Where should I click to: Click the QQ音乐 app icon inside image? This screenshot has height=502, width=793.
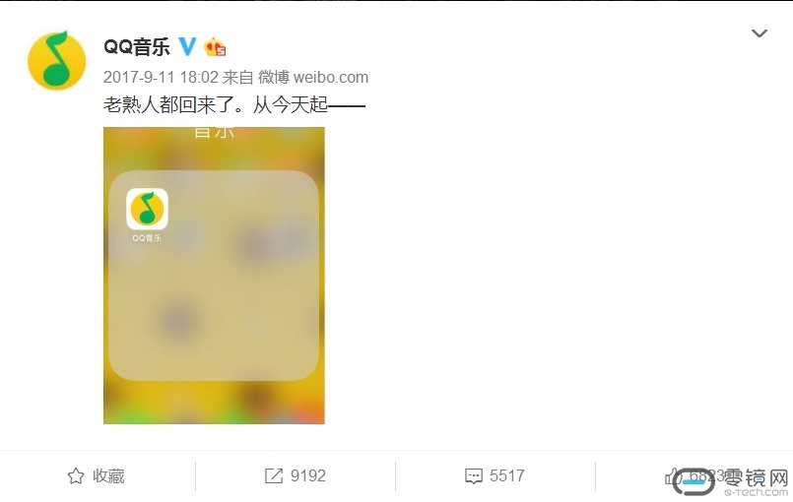(147, 209)
